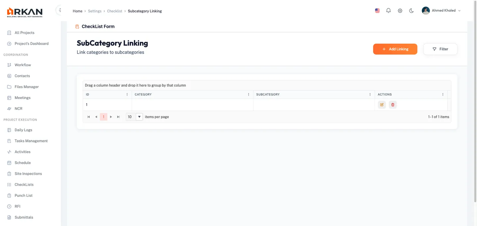Open the Filter panel
This screenshot has height=226, width=477.
click(440, 49)
